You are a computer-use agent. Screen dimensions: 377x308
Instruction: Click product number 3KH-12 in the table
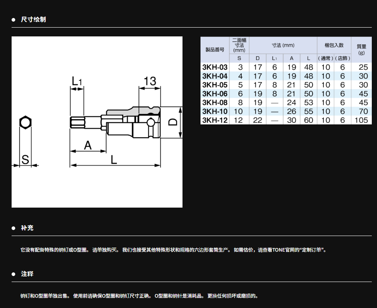pyautogui.click(x=215, y=120)
